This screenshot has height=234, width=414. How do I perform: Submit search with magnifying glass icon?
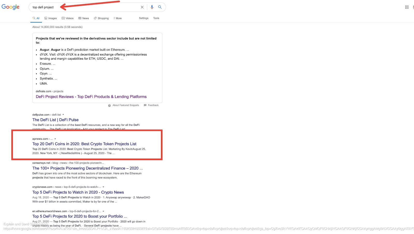pos(160,7)
